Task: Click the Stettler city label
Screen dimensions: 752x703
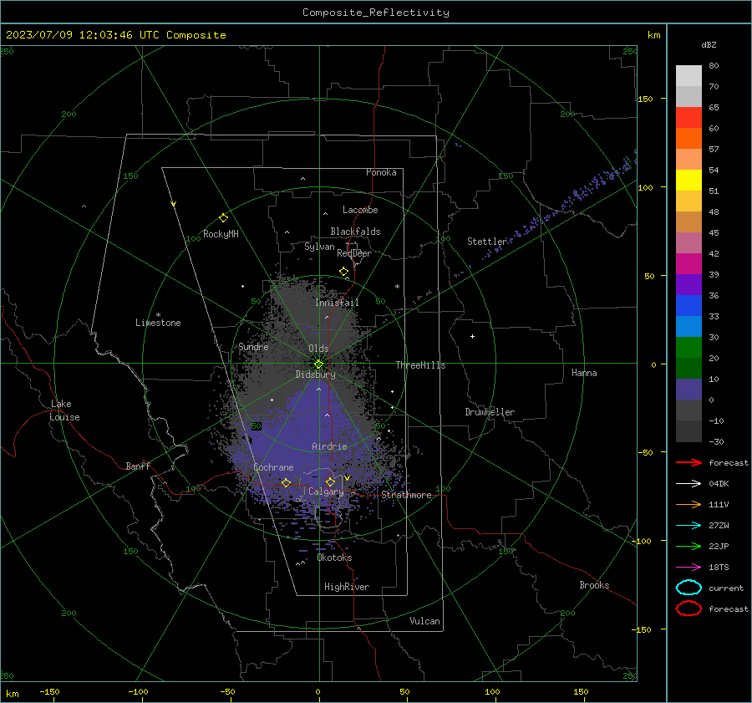Action: (487, 242)
